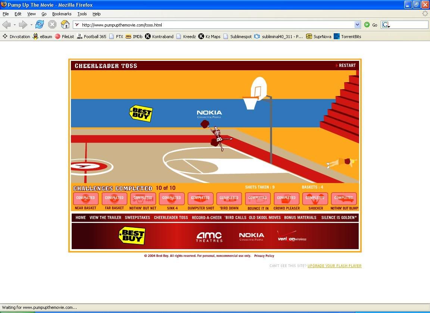Expand the address bar history dropdown

pos(357,25)
